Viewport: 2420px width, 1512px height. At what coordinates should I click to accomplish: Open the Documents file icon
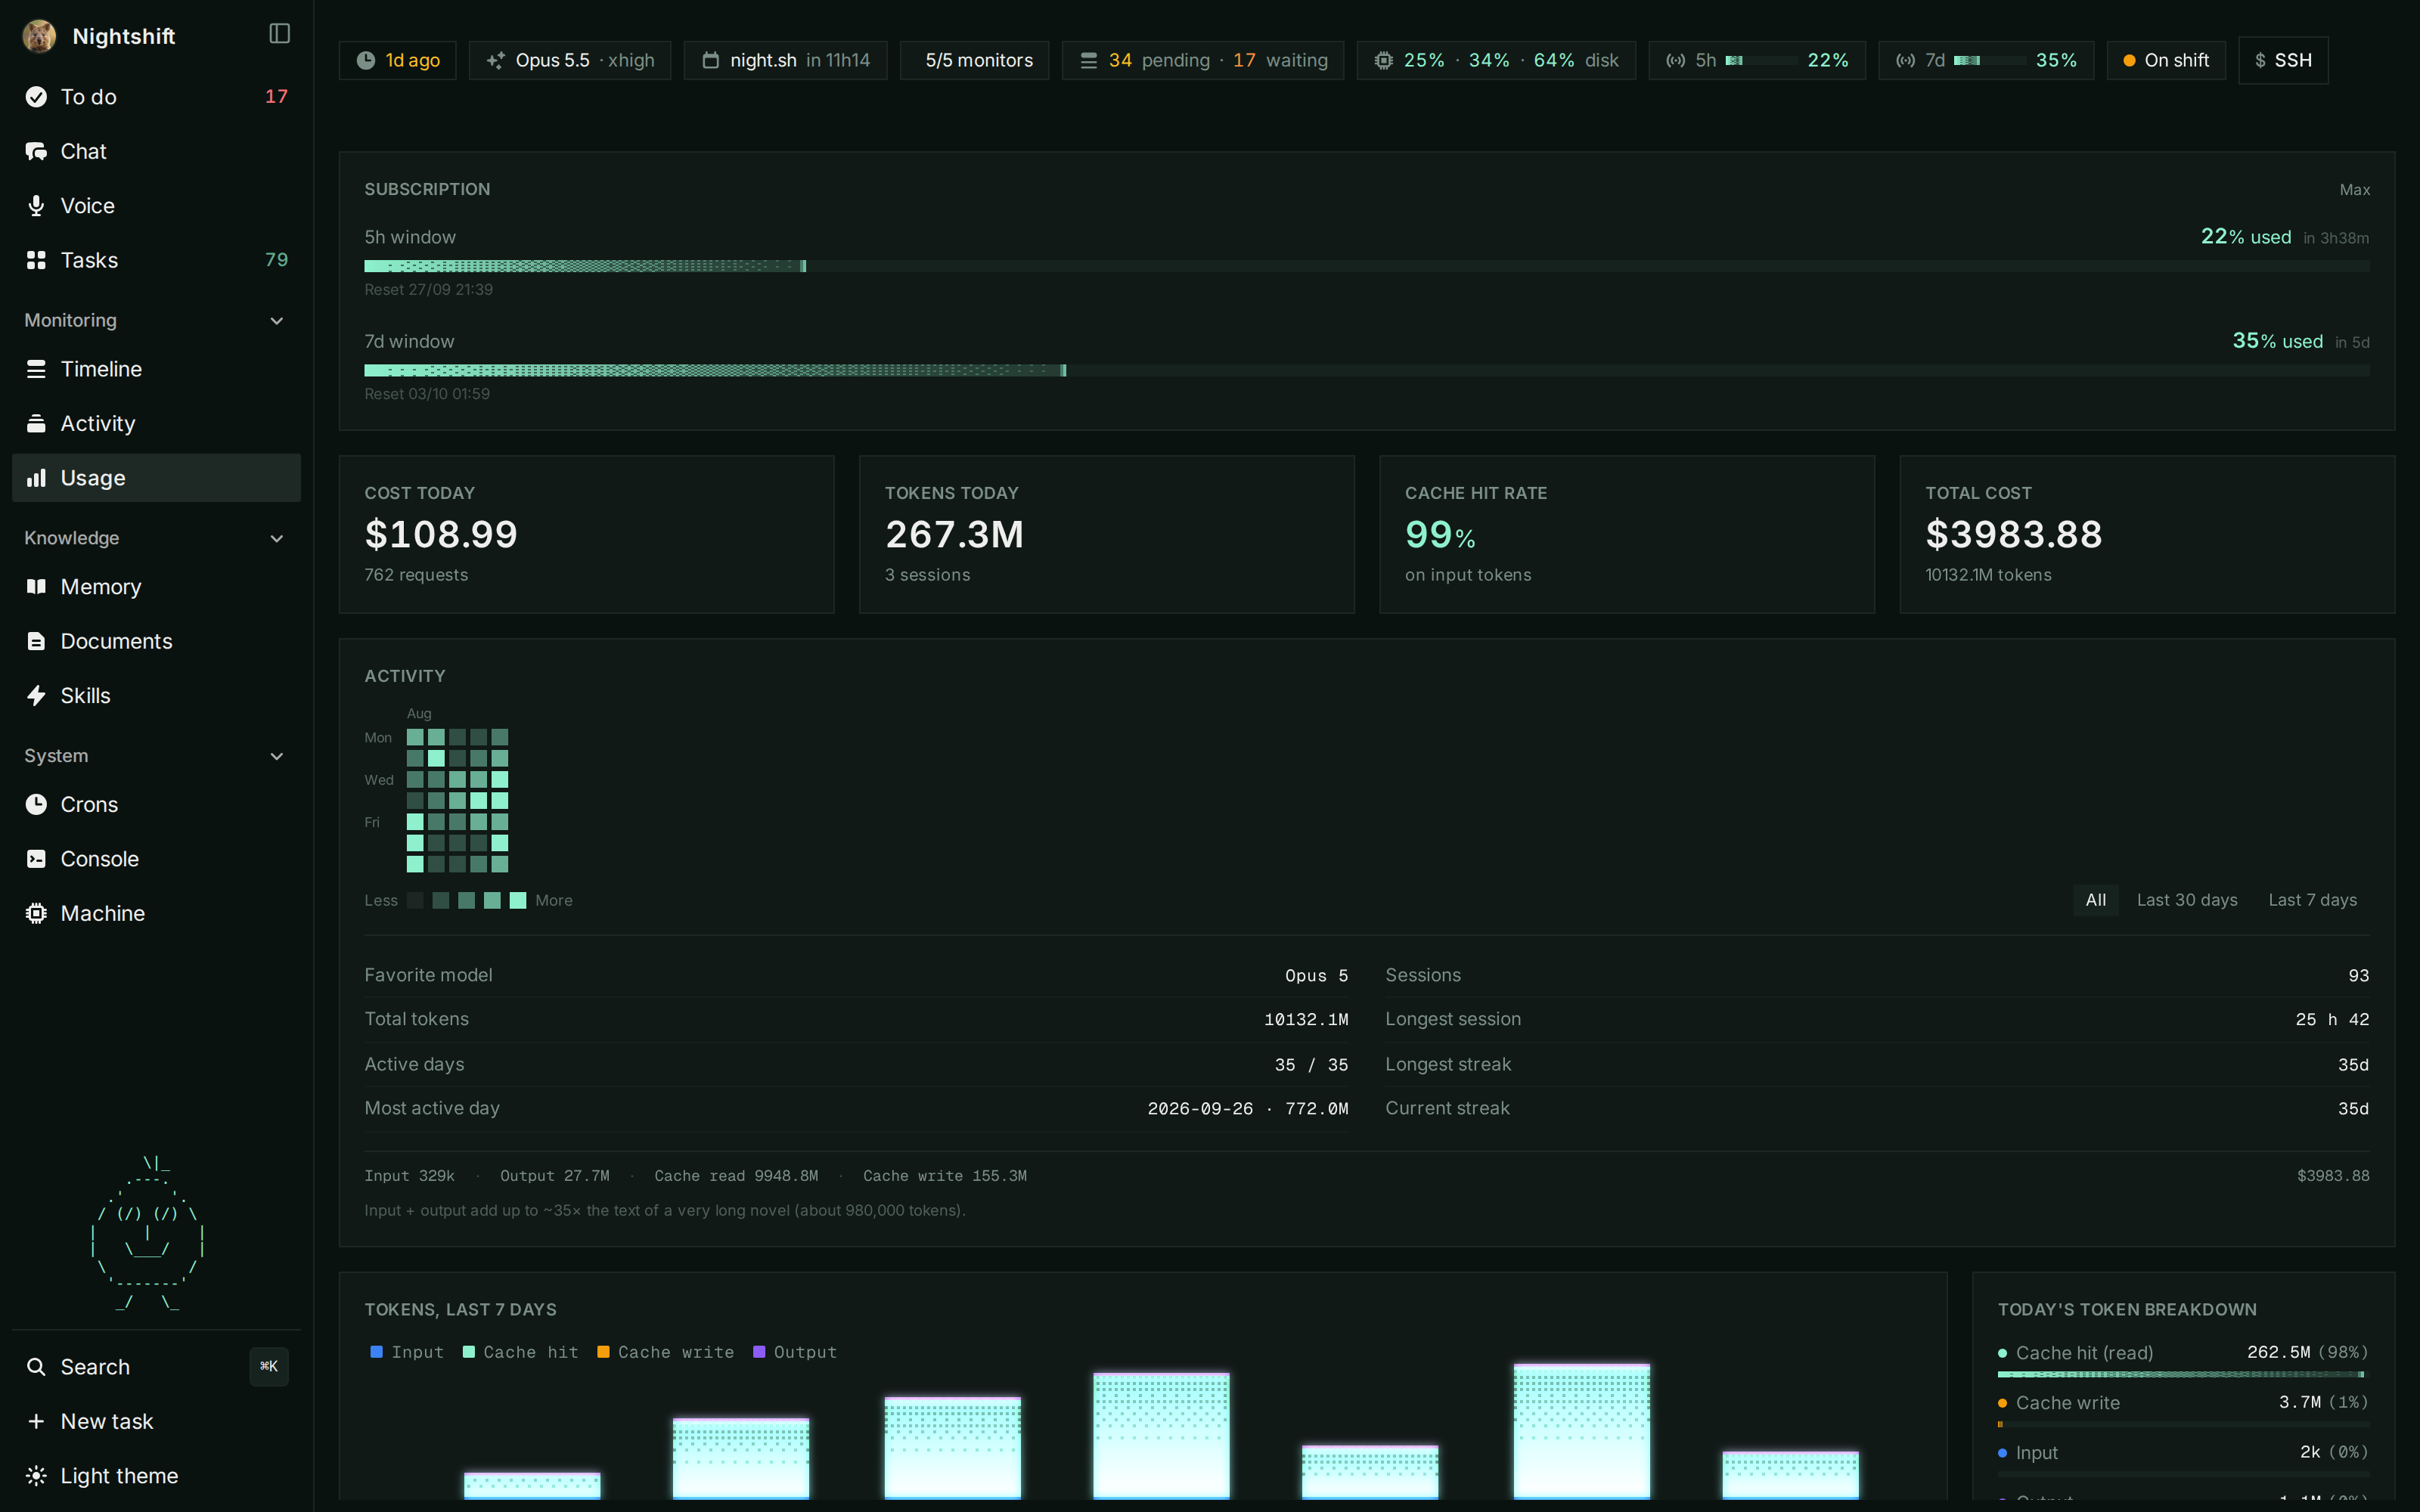click(36, 641)
